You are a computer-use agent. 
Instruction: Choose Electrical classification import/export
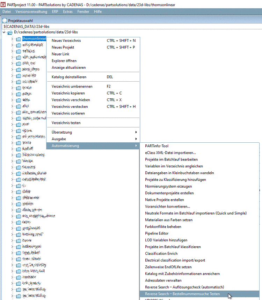[199, 260]
